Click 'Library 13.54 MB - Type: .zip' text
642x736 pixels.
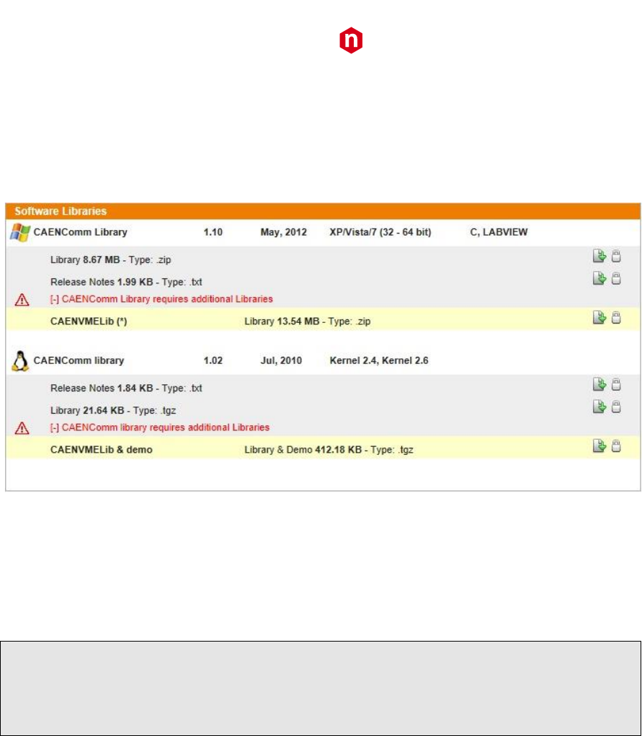[x=308, y=322]
